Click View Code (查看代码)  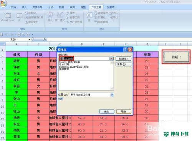tap(73, 17)
